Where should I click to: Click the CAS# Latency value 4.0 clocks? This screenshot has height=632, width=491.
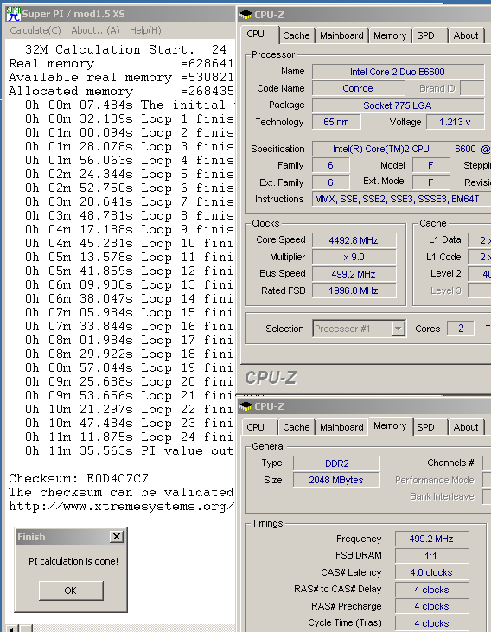(x=431, y=572)
